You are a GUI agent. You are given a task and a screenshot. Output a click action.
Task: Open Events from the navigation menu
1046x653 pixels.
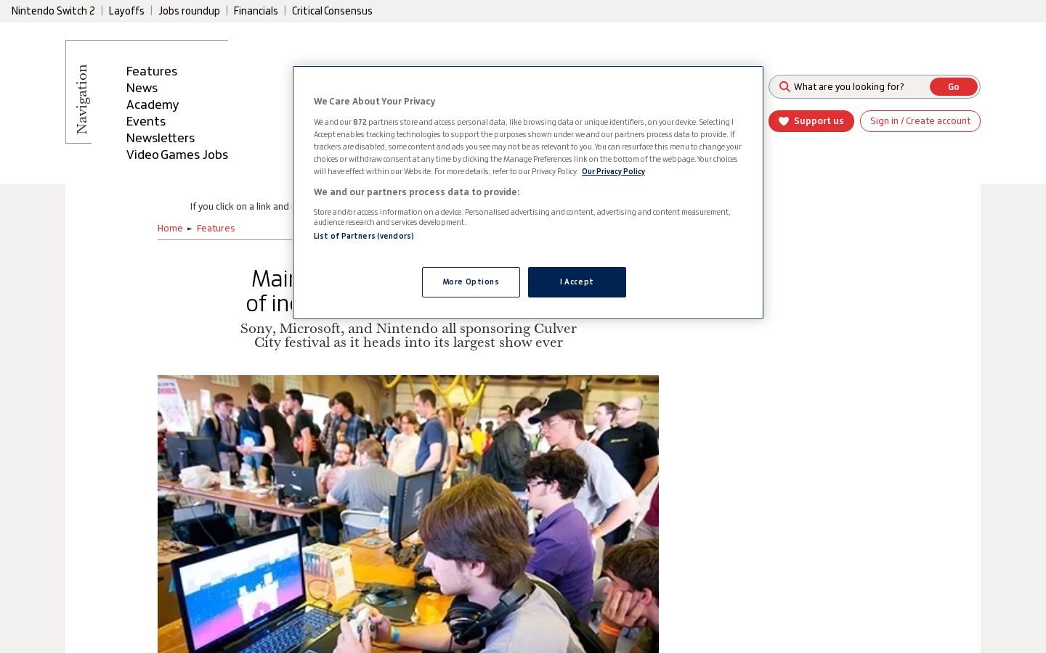[146, 121]
